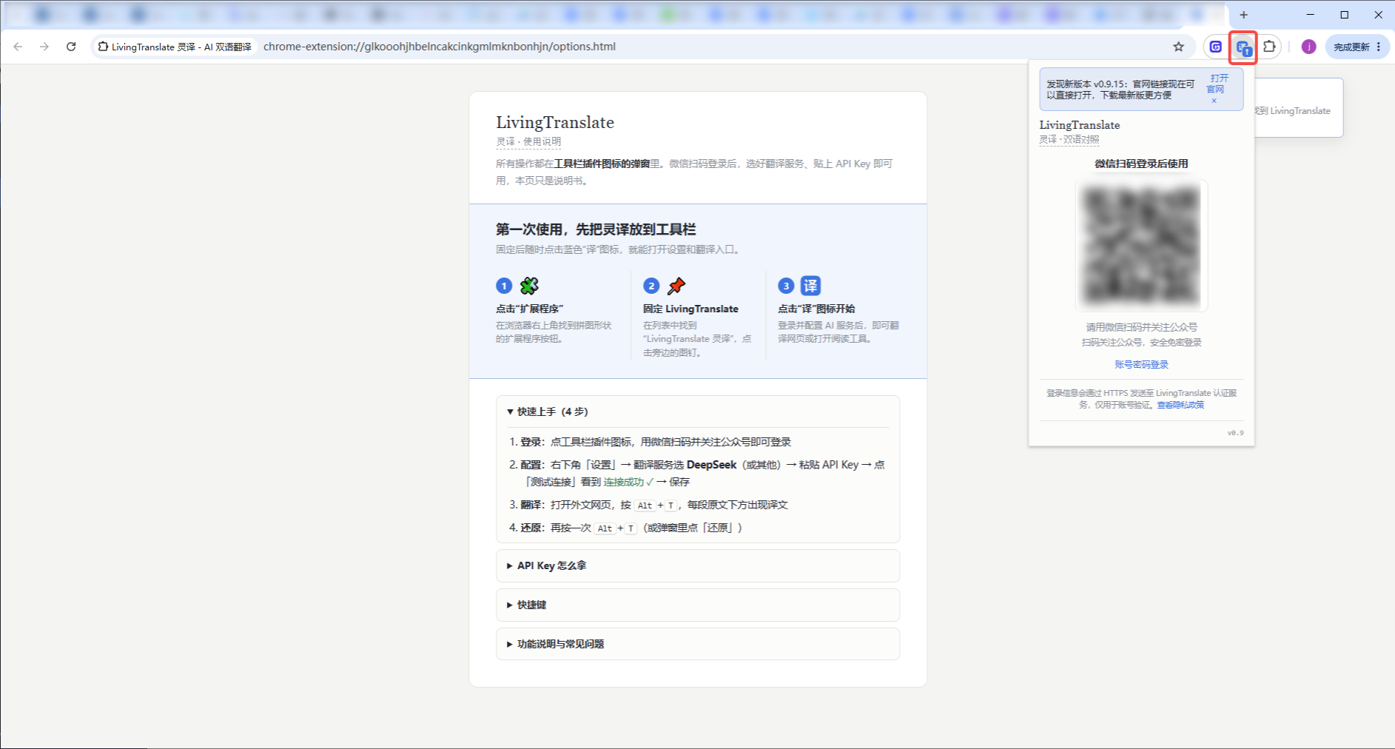
Task: Click the 点击"译"图标开始 step heading
Action: tap(816, 309)
